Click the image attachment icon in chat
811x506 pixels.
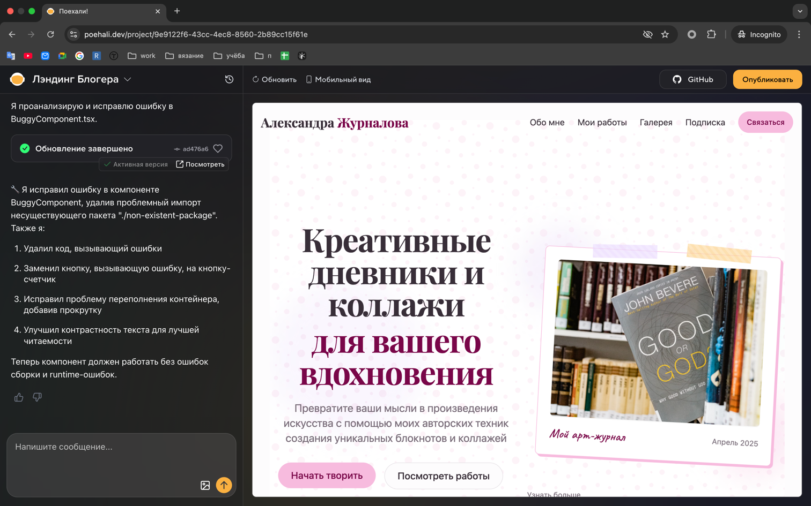(x=205, y=485)
